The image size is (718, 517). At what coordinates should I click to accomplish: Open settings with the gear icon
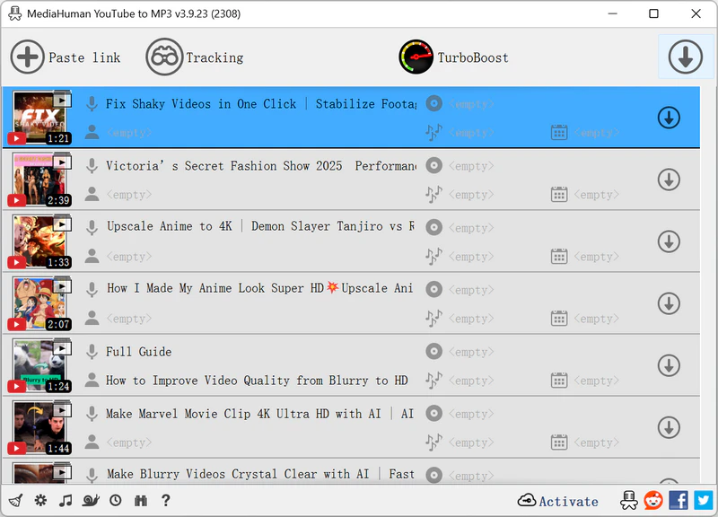pos(40,500)
